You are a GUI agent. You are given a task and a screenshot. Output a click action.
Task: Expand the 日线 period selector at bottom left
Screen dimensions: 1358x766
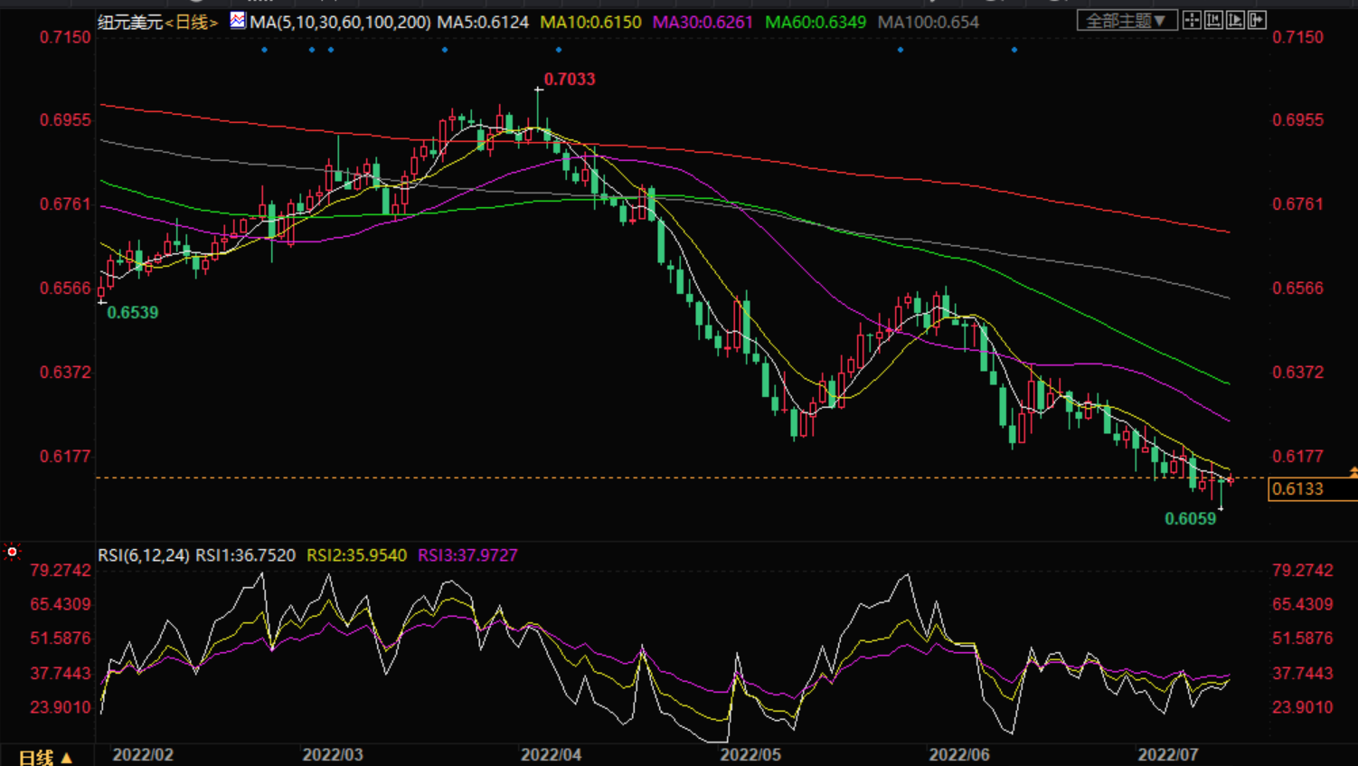coord(44,756)
